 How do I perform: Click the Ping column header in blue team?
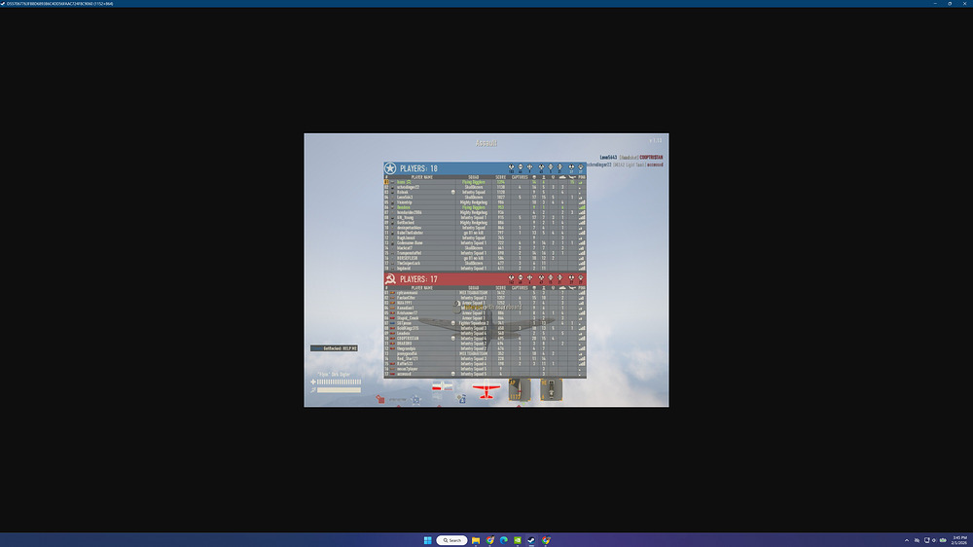click(x=581, y=177)
